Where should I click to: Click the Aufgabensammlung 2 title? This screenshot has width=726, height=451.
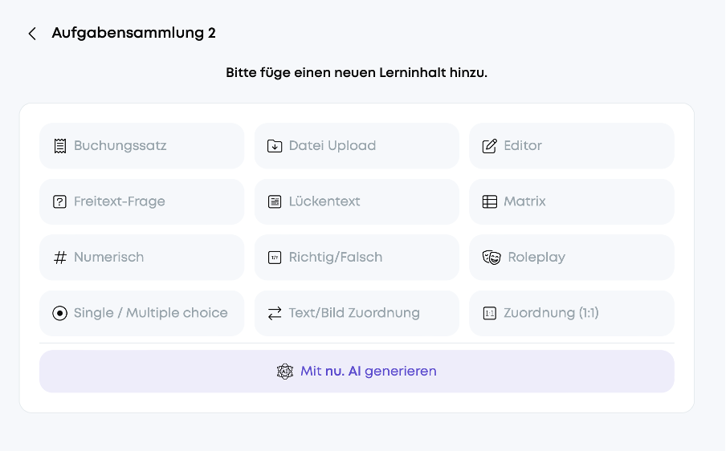pyautogui.click(x=133, y=34)
